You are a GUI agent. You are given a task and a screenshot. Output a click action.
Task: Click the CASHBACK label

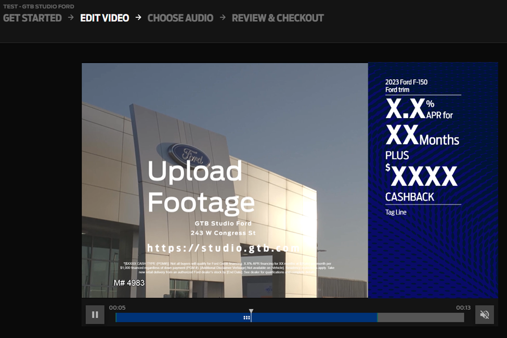point(410,197)
